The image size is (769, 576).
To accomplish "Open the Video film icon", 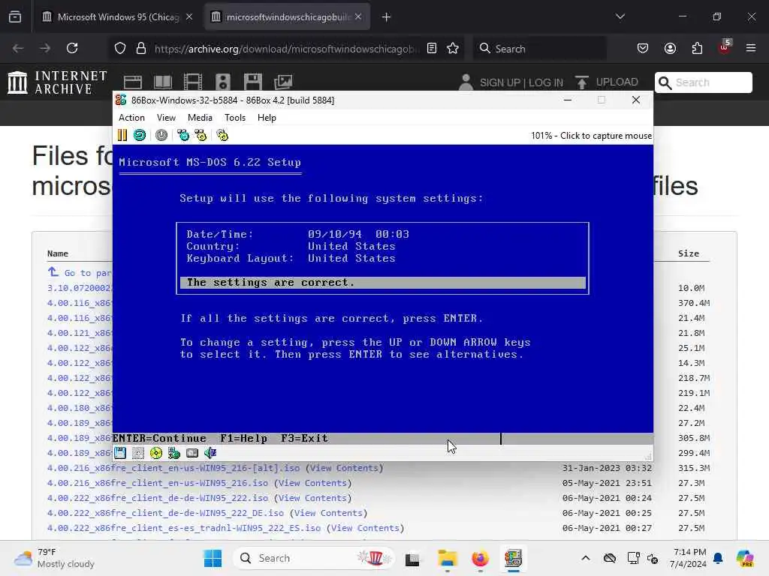I will 193,82.
